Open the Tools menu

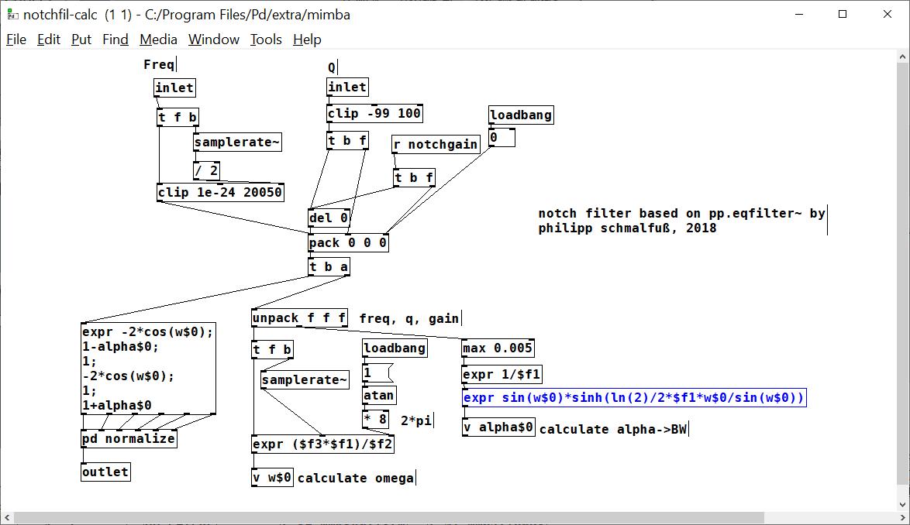tap(266, 39)
